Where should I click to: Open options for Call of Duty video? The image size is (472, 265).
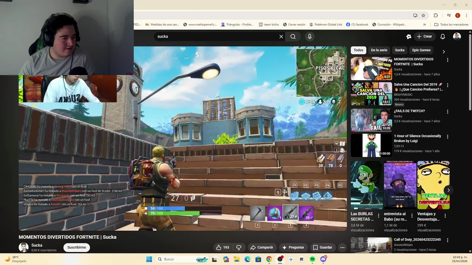point(448,240)
